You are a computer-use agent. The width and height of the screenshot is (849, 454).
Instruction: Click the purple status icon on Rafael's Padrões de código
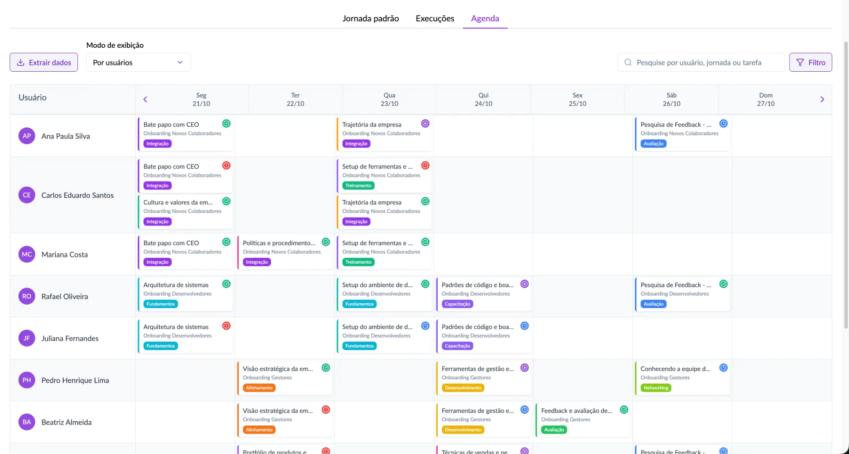pos(524,284)
